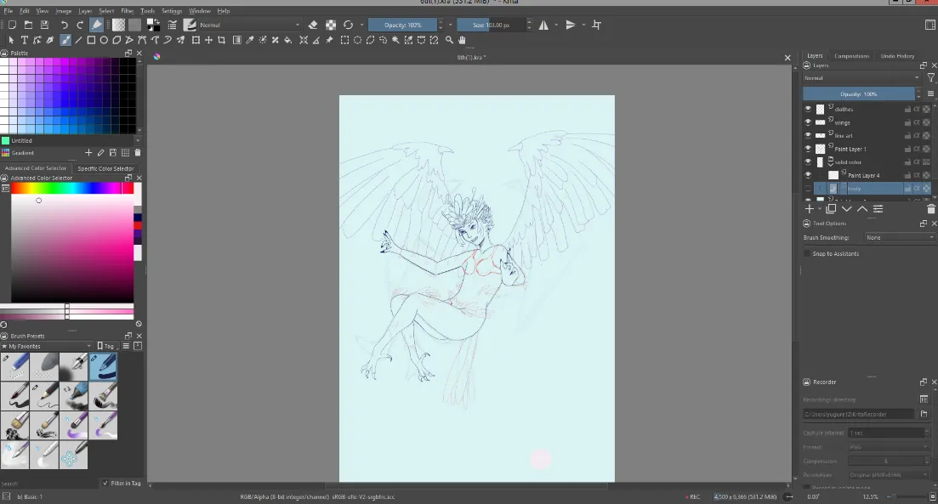Screen dimensions: 938x504
Task: Hide the Paint Layer 4 layer
Action: pyautogui.click(x=808, y=175)
